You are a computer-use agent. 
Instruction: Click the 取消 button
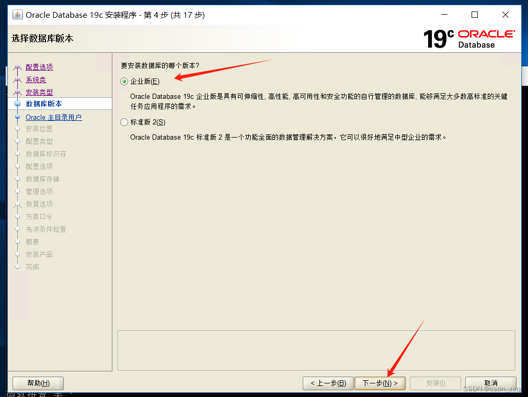tap(491, 383)
